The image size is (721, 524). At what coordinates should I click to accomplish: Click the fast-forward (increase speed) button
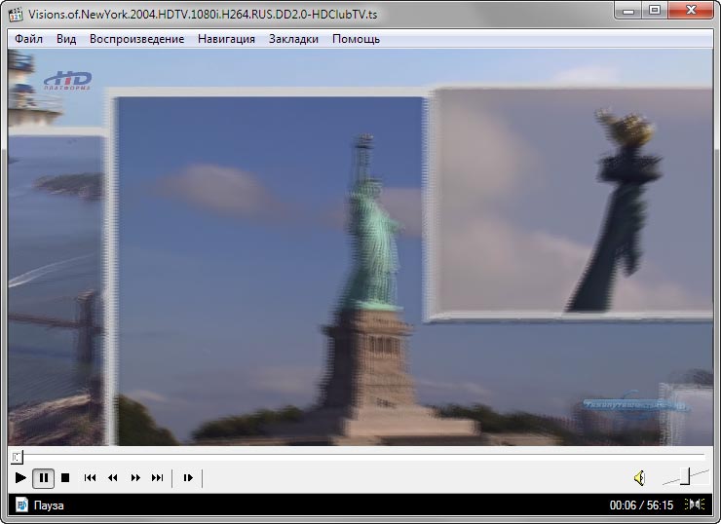[135, 478]
